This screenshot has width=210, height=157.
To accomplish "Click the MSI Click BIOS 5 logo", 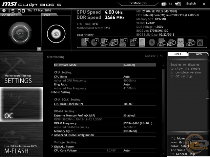I will (x=31, y=4).
